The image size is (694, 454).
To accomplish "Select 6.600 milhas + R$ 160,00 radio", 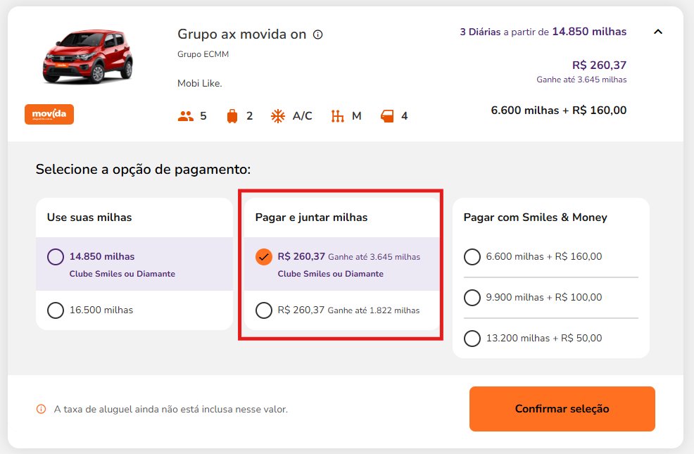I will point(472,257).
